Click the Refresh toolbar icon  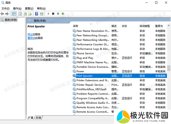click(25, 14)
